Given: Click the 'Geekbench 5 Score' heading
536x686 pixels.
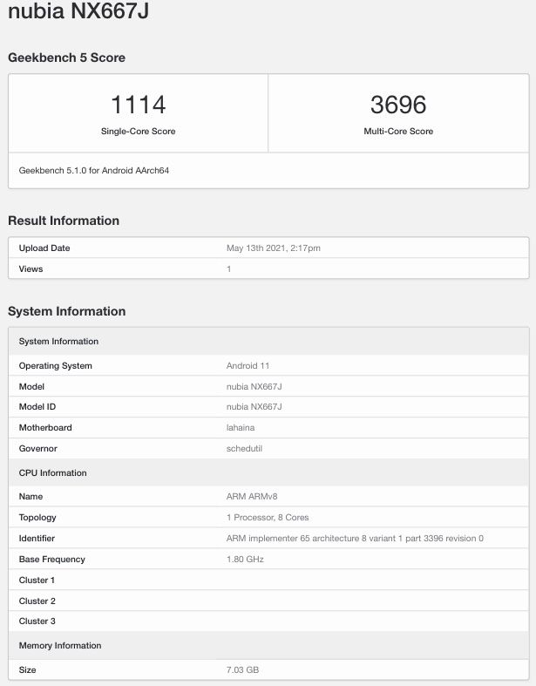Looking at the screenshot, I should pyautogui.click(x=66, y=58).
